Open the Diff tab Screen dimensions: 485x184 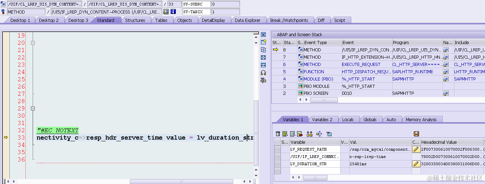pyautogui.click(x=321, y=20)
